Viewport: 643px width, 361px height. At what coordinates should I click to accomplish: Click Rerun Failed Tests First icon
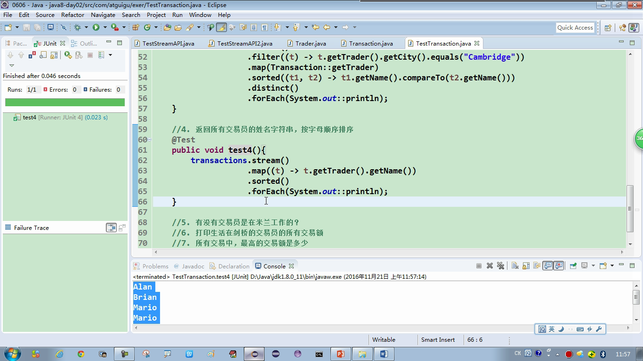(79, 55)
